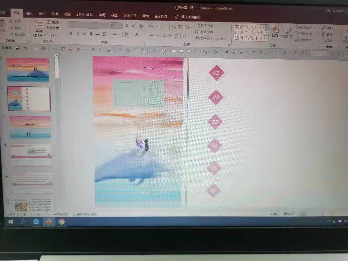Click the Center align paragraph icon
Viewport: 348px width, 261px height.
coord(158,35)
